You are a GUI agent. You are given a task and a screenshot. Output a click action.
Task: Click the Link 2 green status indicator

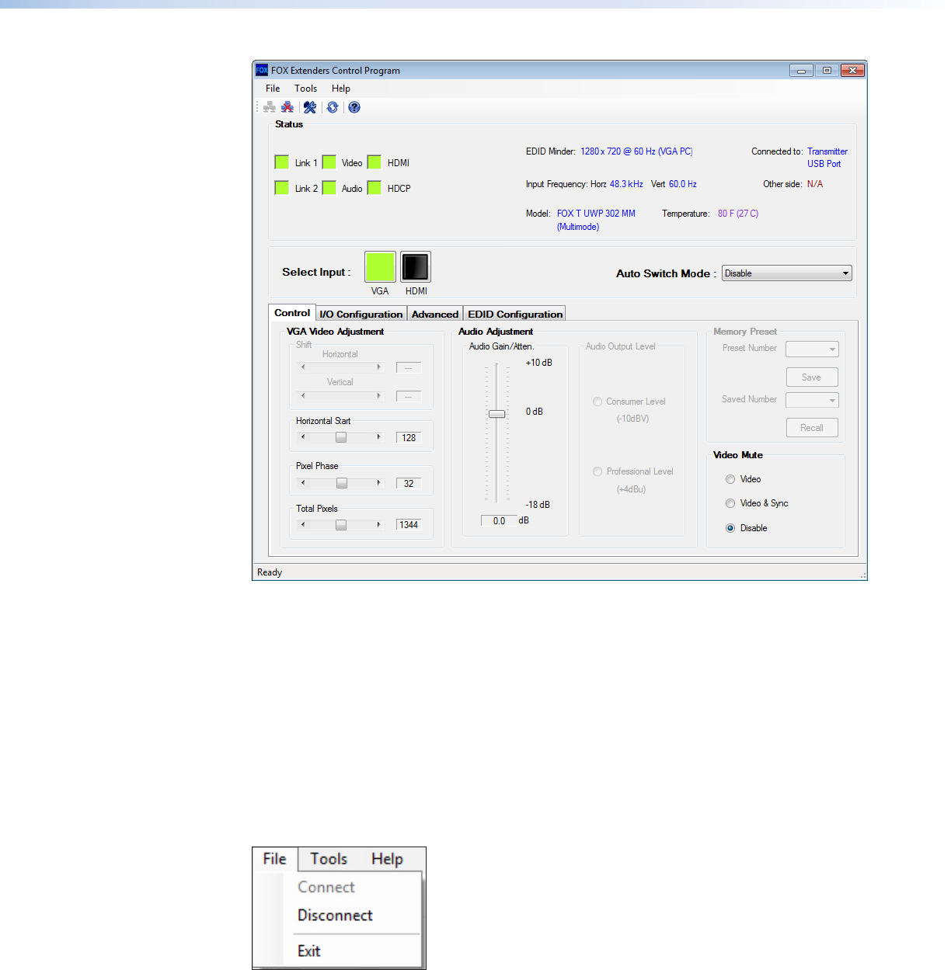(x=282, y=188)
